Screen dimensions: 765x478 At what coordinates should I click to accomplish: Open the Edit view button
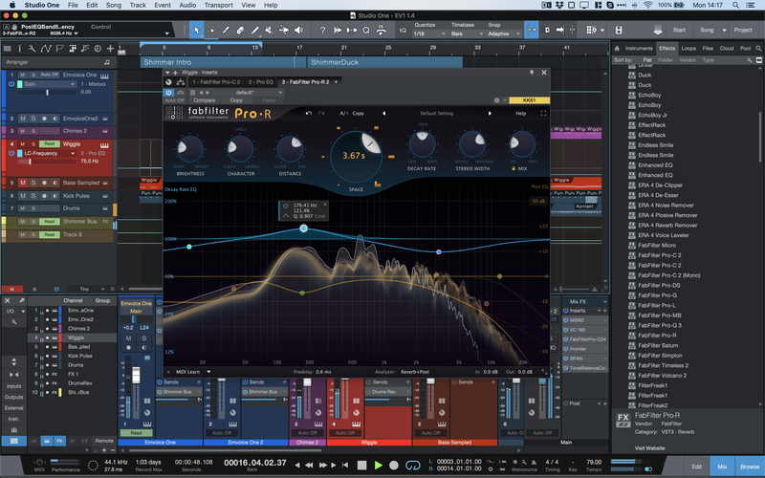click(696, 467)
